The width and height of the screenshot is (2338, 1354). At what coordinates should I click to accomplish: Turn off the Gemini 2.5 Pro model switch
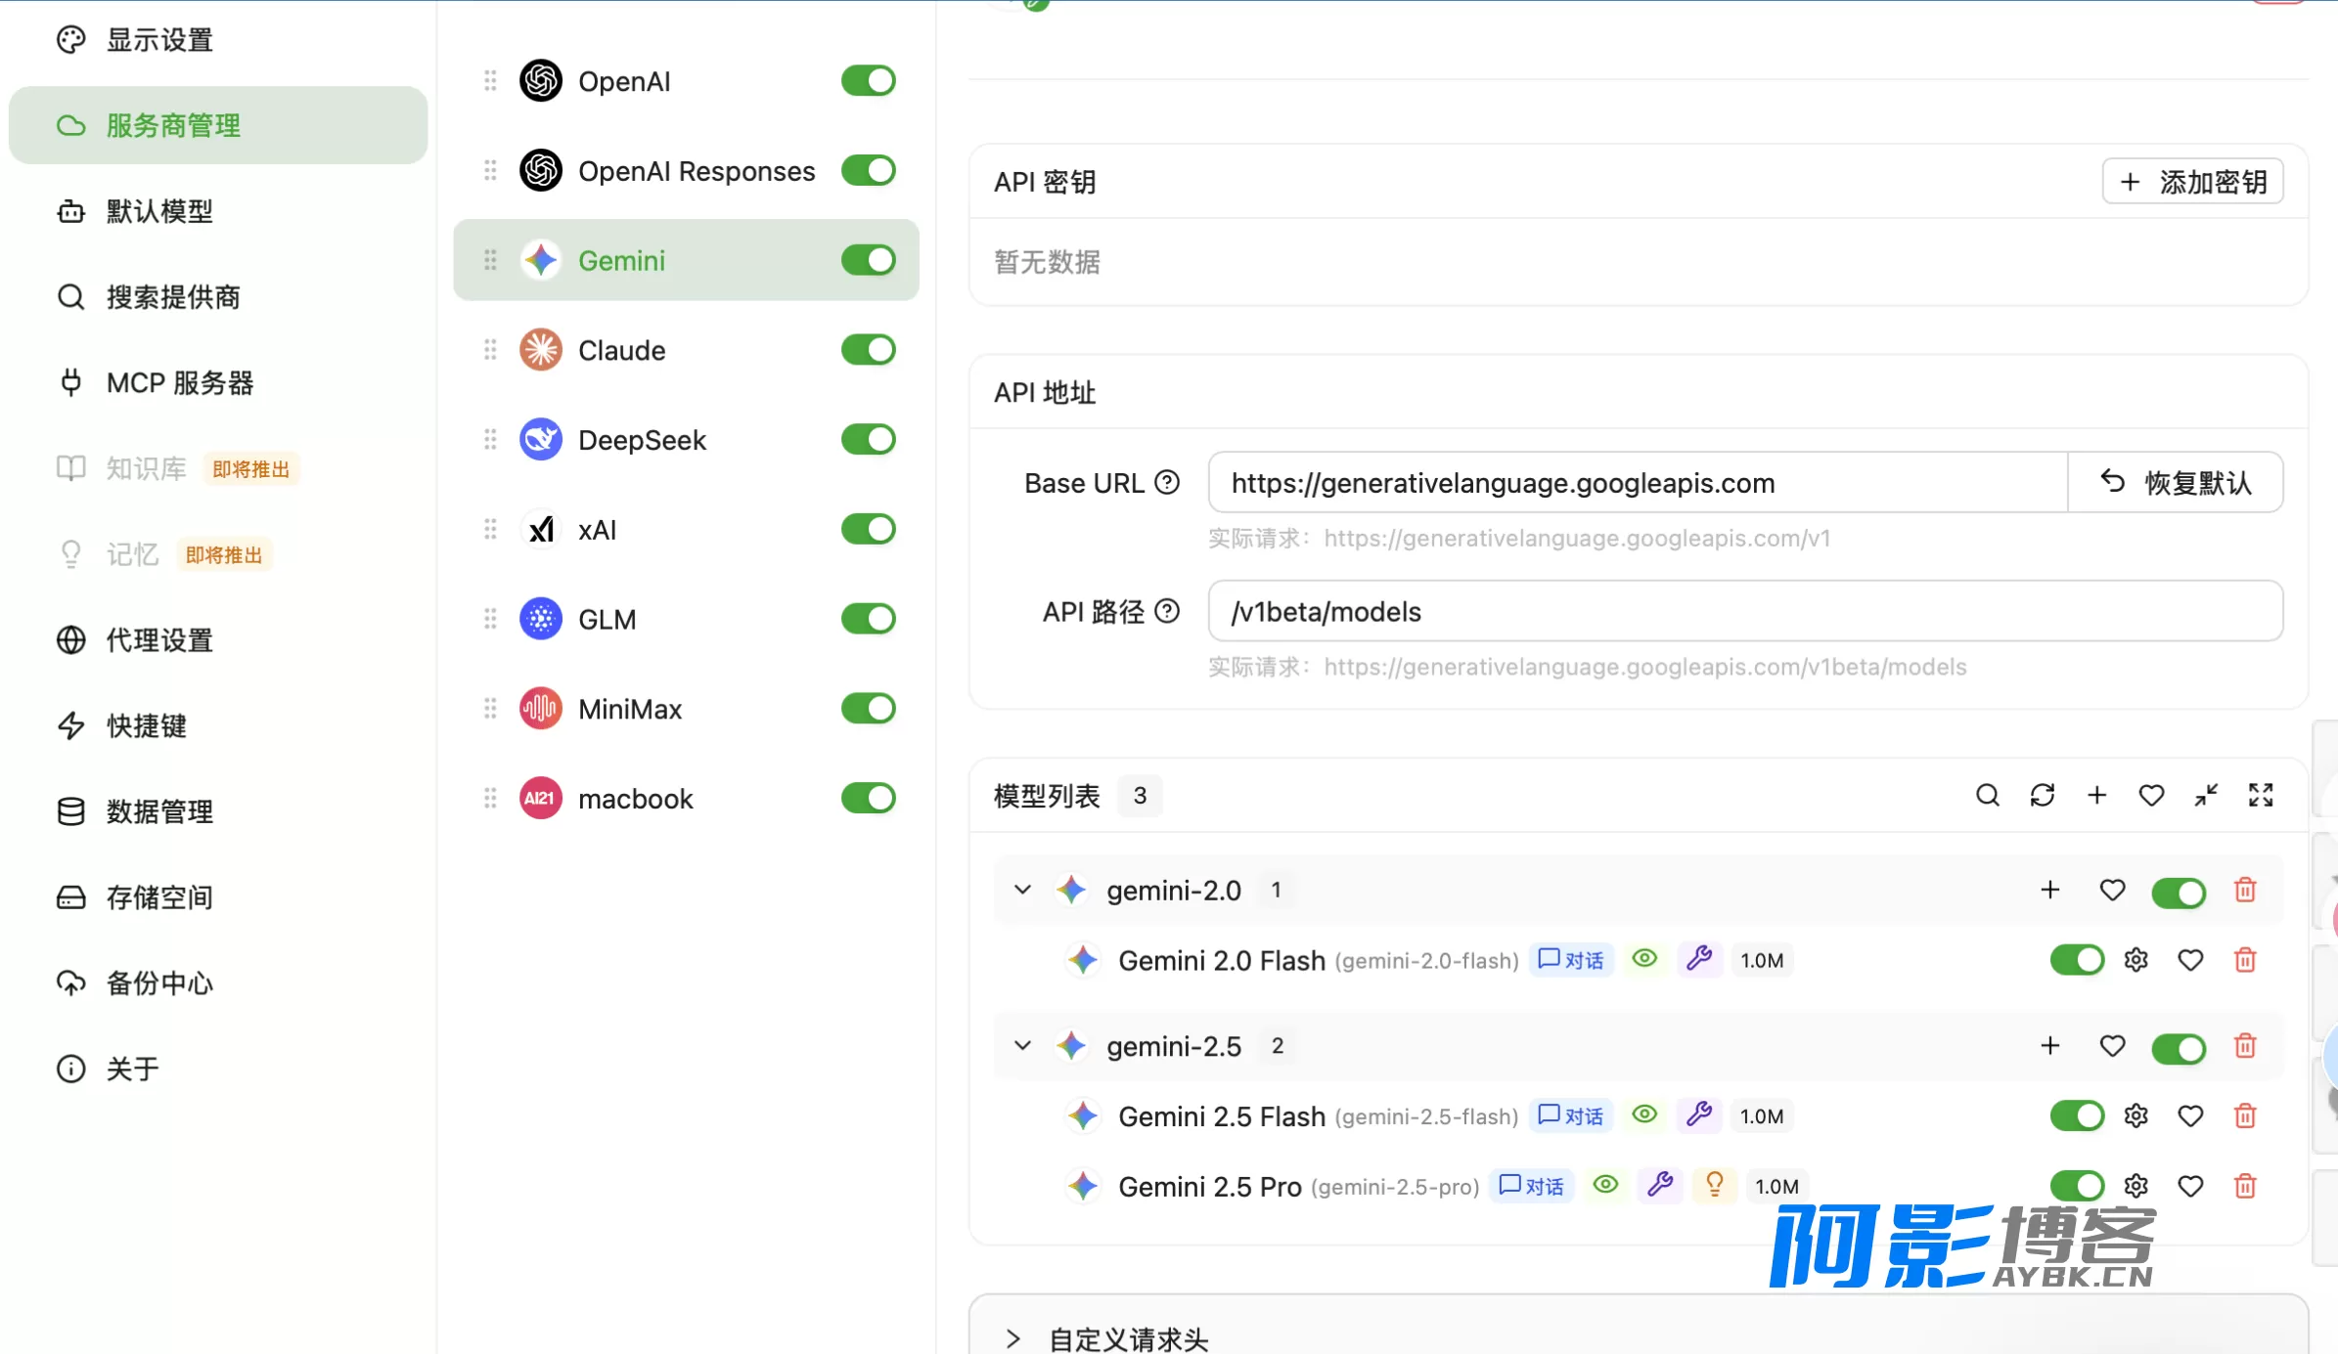(2077, 1186)
